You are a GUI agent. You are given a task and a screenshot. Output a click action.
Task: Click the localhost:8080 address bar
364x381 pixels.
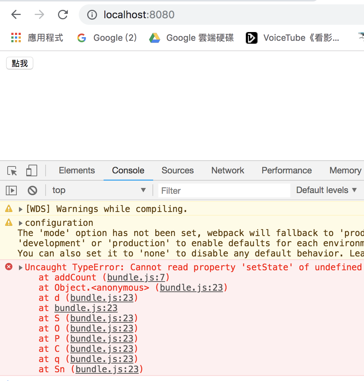click(221, 15)
